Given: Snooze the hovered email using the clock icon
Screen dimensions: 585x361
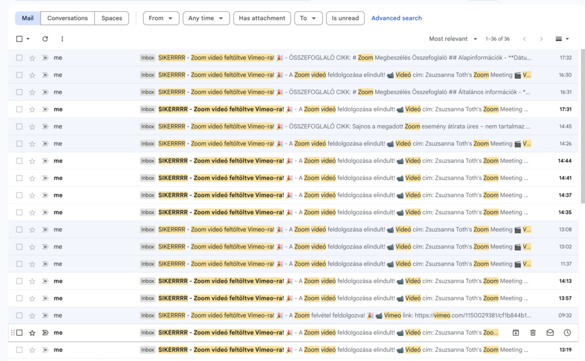Looking at the screenshot, I should pos(566,332).
